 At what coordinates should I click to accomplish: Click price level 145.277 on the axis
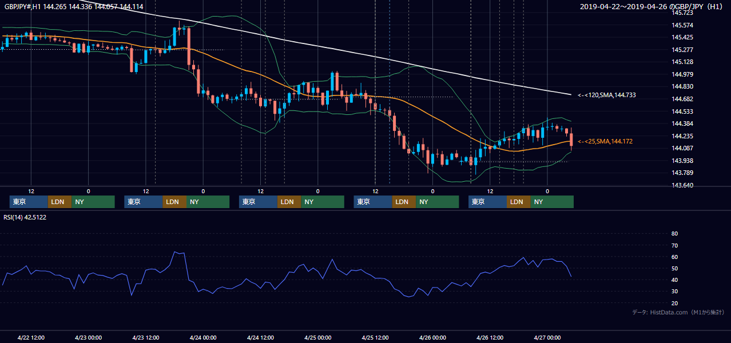[683, 50]
